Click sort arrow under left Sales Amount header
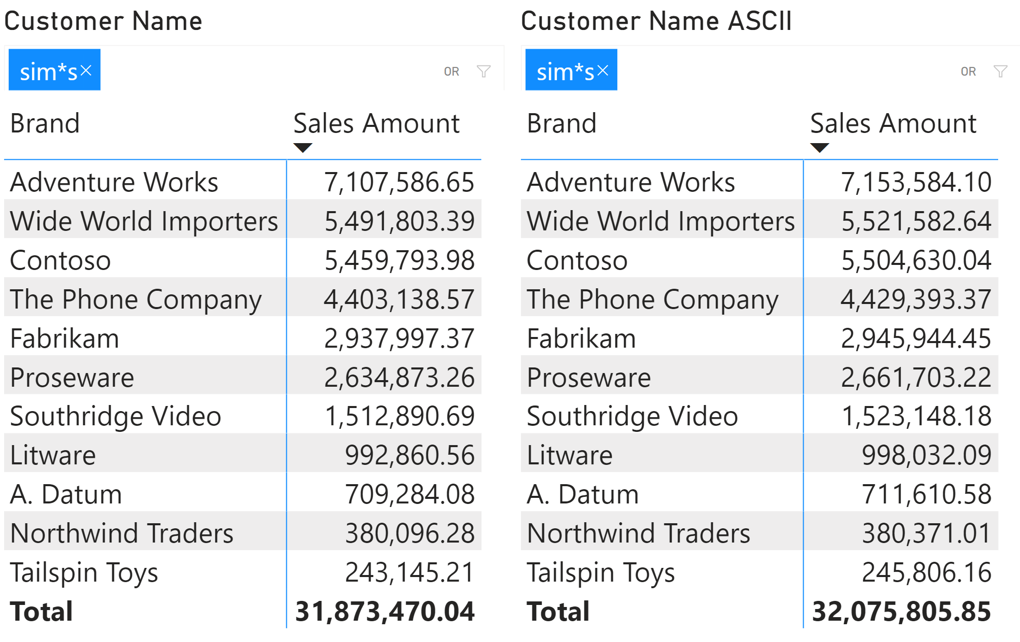The image size is (1020, 642). coord(303,148)
